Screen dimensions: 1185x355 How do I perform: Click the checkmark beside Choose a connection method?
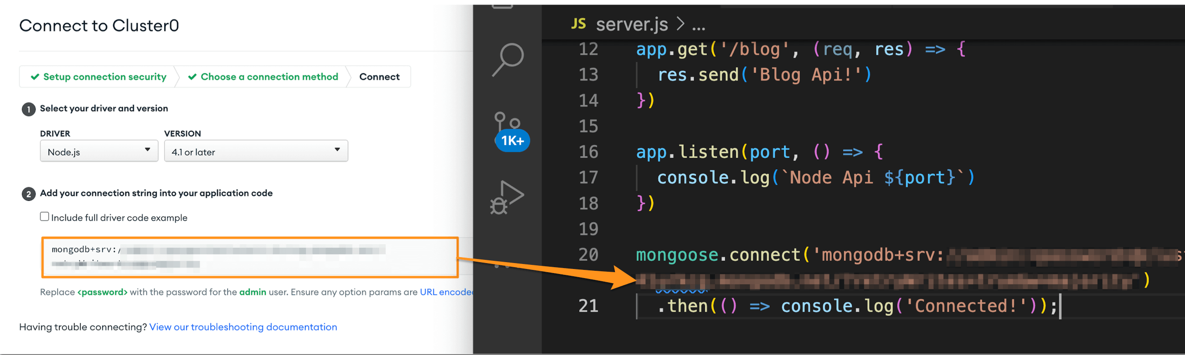[x=192, y=77]
